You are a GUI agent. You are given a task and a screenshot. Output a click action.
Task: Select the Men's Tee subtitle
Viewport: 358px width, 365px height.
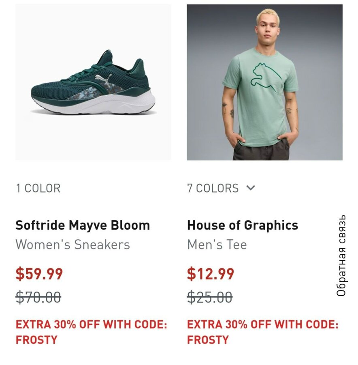click(x=217, y=245)
